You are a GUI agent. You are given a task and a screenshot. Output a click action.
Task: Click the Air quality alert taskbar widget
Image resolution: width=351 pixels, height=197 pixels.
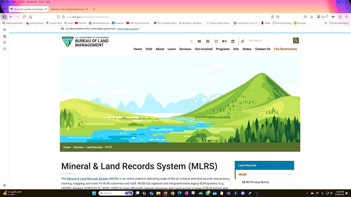coord(12,193)
